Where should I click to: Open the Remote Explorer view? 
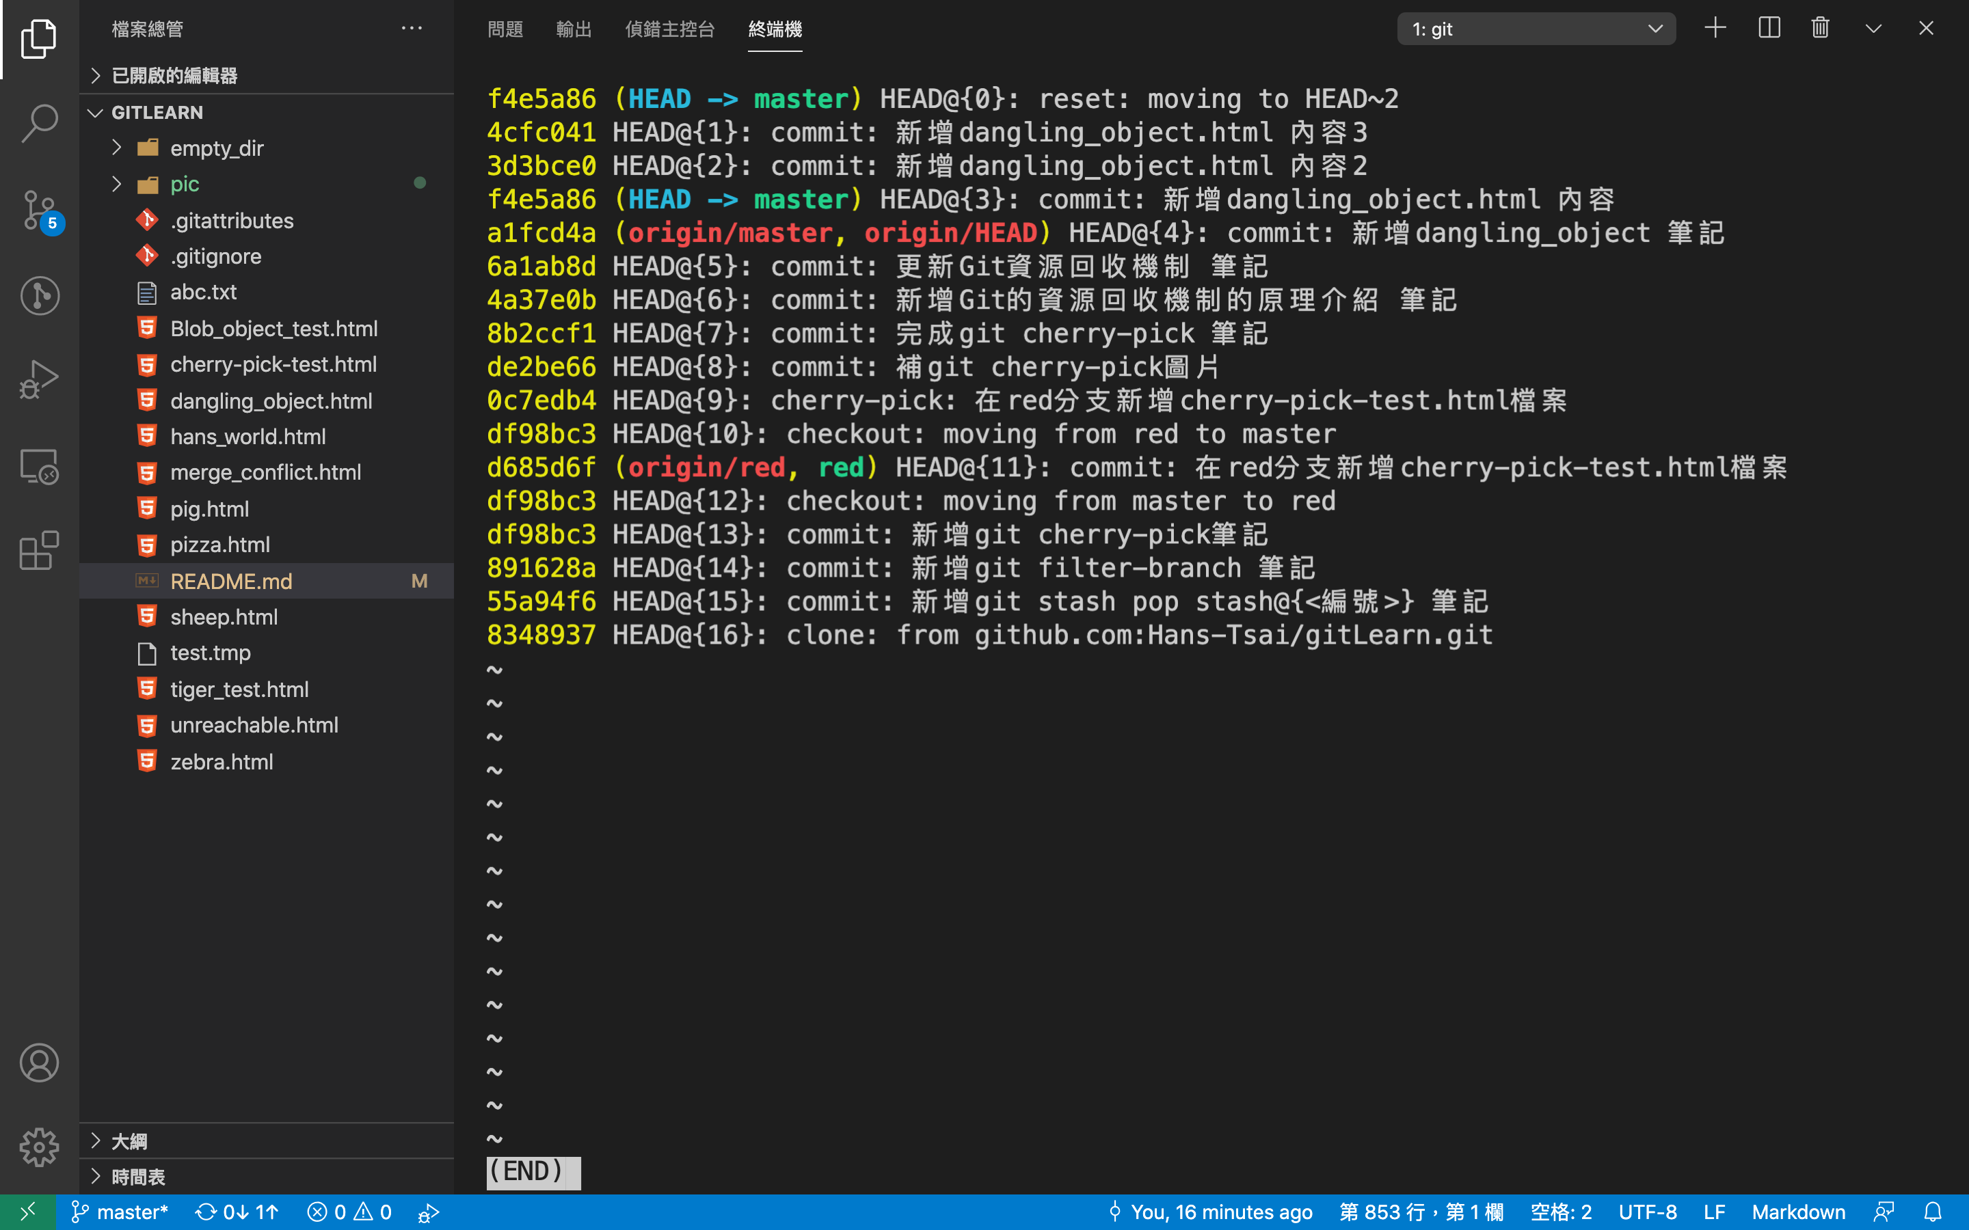pyautogui.click(x=39, y=466)
